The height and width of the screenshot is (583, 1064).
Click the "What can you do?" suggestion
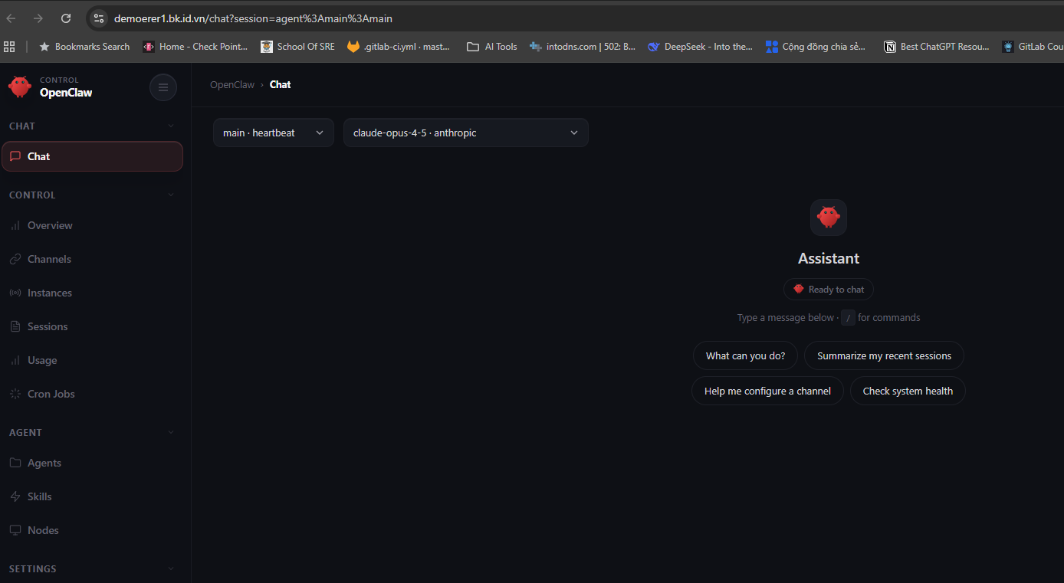click(745, 355)
